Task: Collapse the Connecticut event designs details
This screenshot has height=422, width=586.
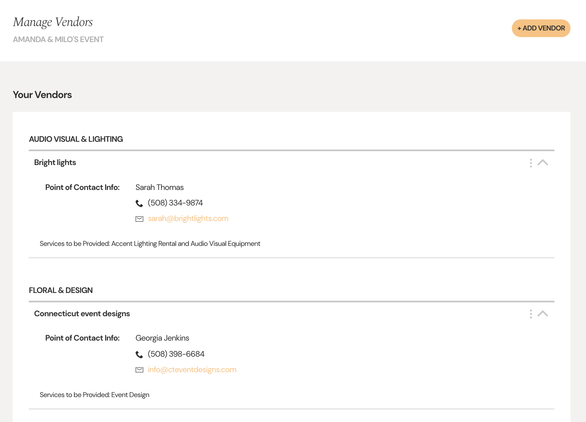Action: point(543,313)
